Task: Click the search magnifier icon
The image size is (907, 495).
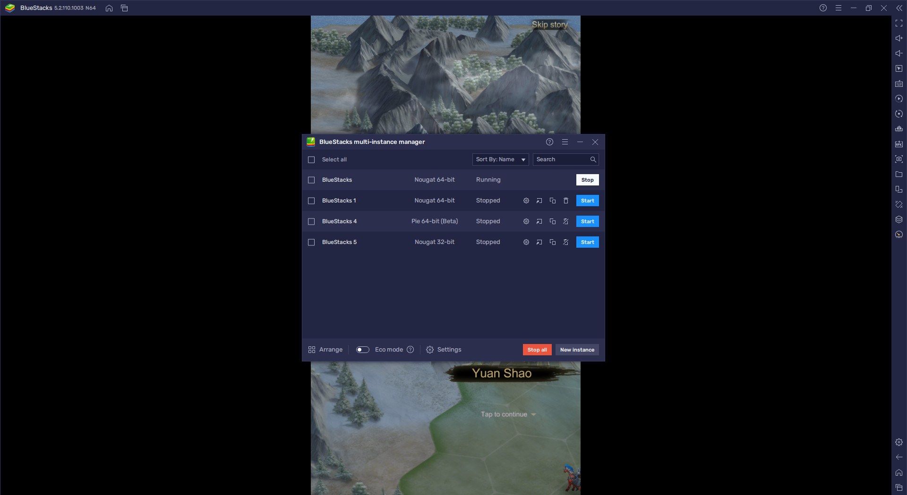Action: click(593, 159)
